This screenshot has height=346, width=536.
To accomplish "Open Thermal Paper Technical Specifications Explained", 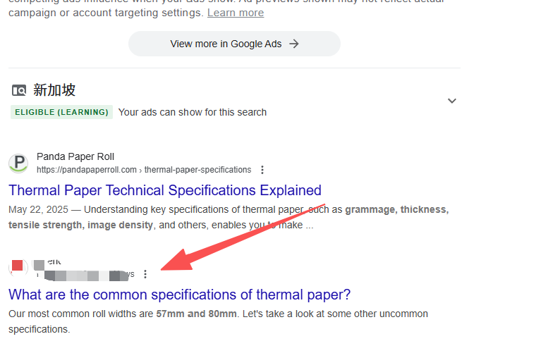I will click(x=165, y=190).
